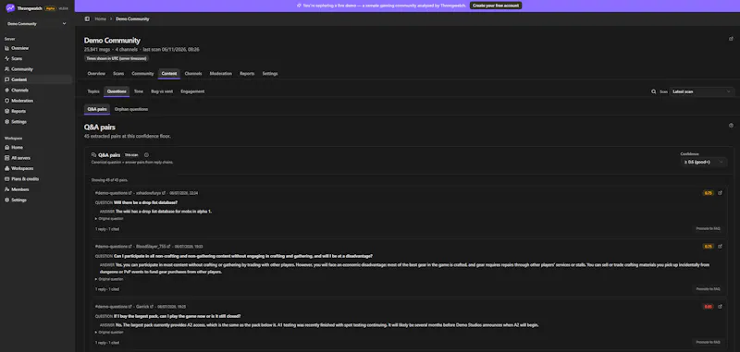Promote drop-list database pair to FAQ
The height and width of the screenshot is (352, 740).
click(708, 228)
